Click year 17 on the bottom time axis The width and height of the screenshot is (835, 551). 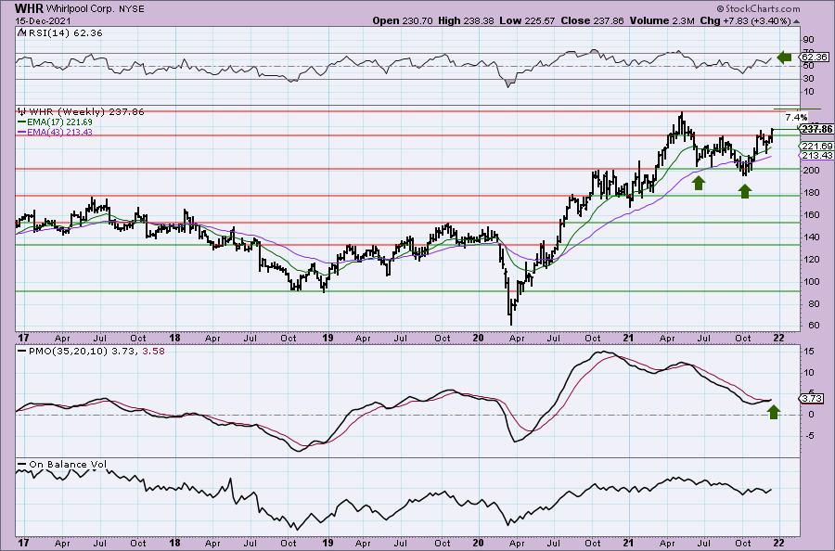click(22, 543)
